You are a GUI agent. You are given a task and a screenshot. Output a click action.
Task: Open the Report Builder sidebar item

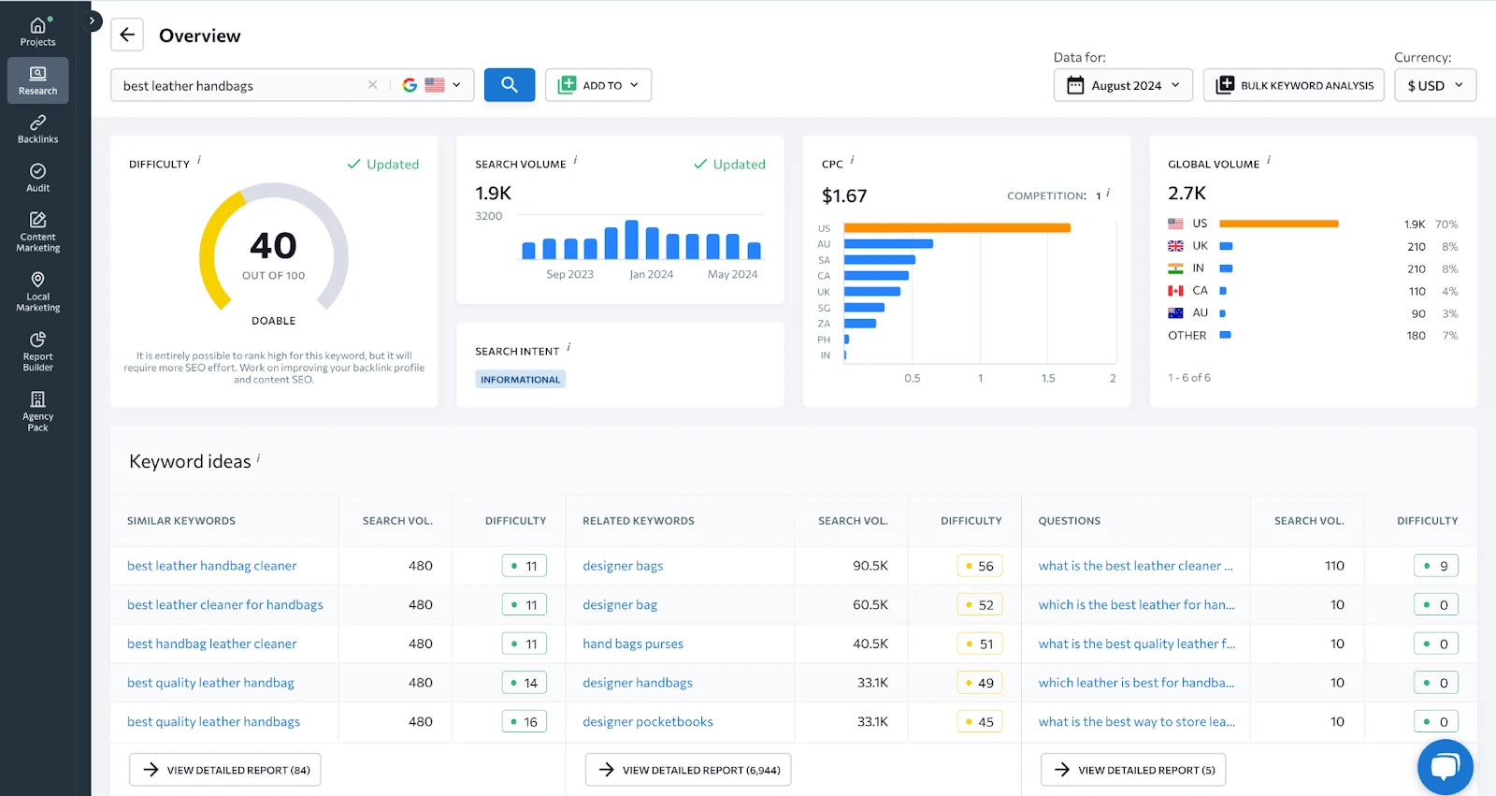click(37, 351)
